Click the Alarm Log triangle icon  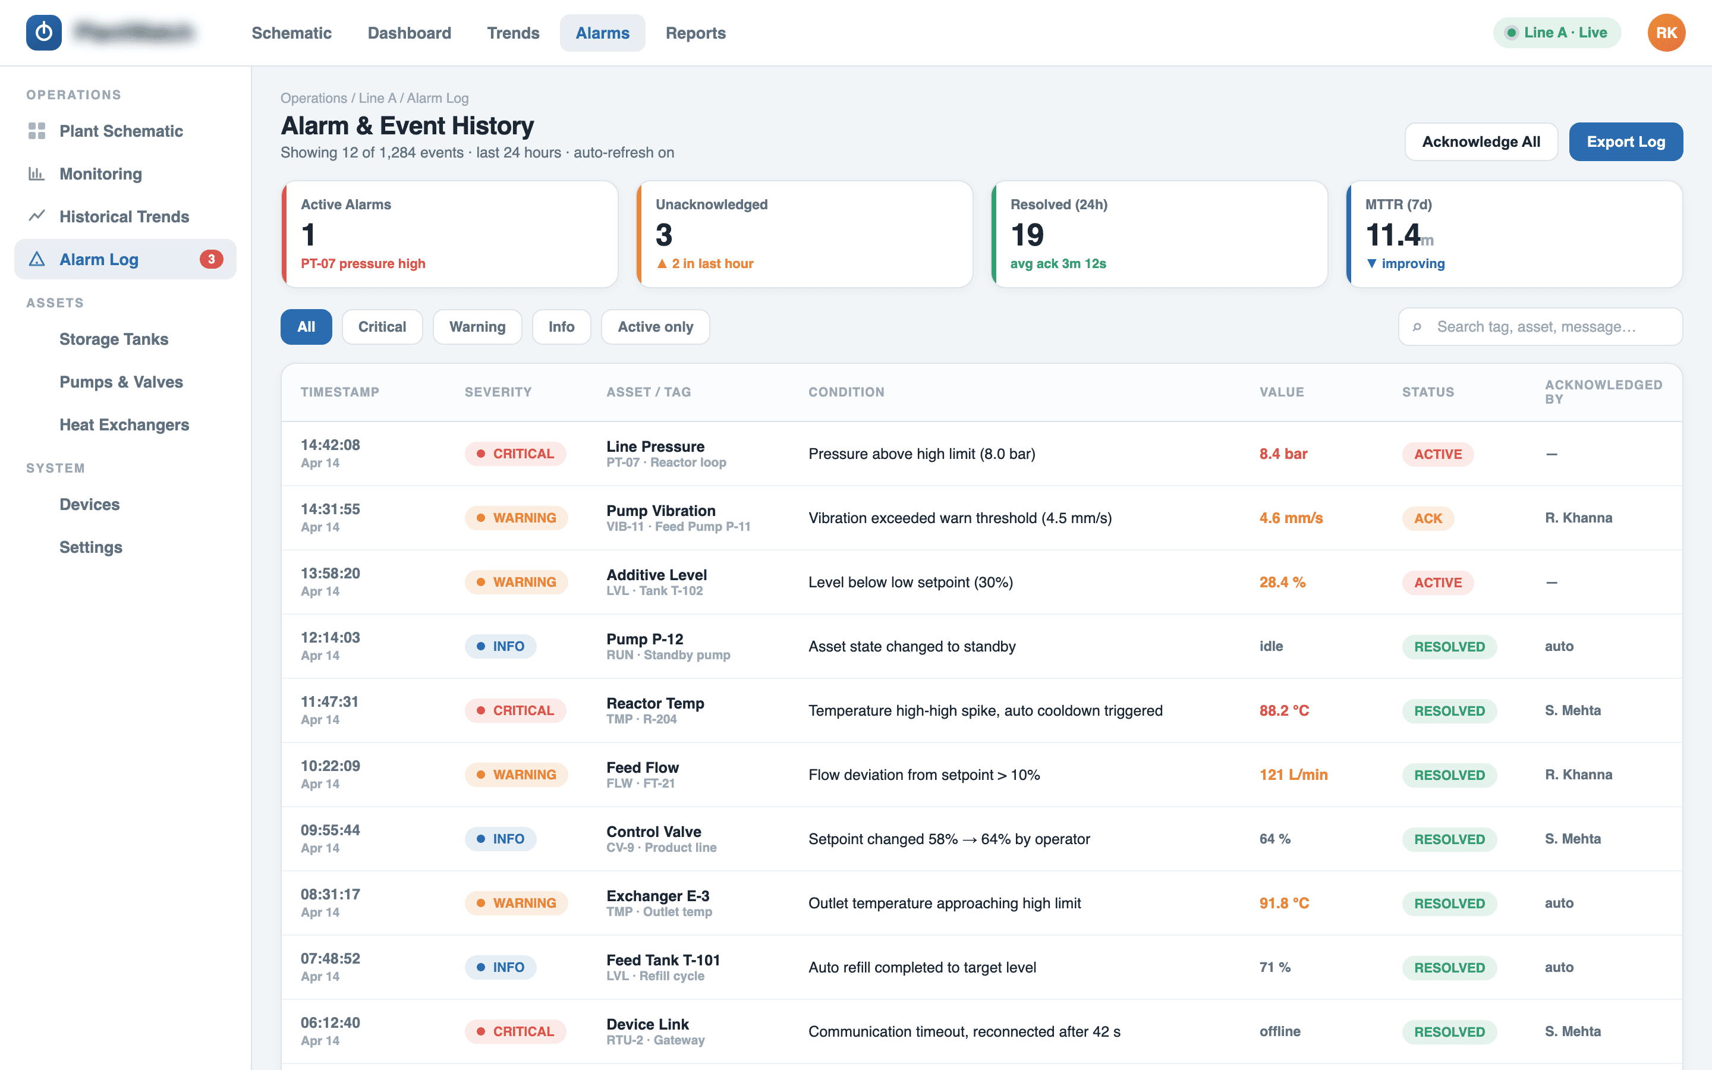[x=37, y=259]
